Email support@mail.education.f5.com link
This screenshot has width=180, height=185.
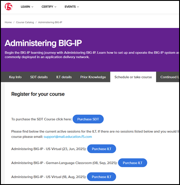pyautogui.click(x=68, y=137)
